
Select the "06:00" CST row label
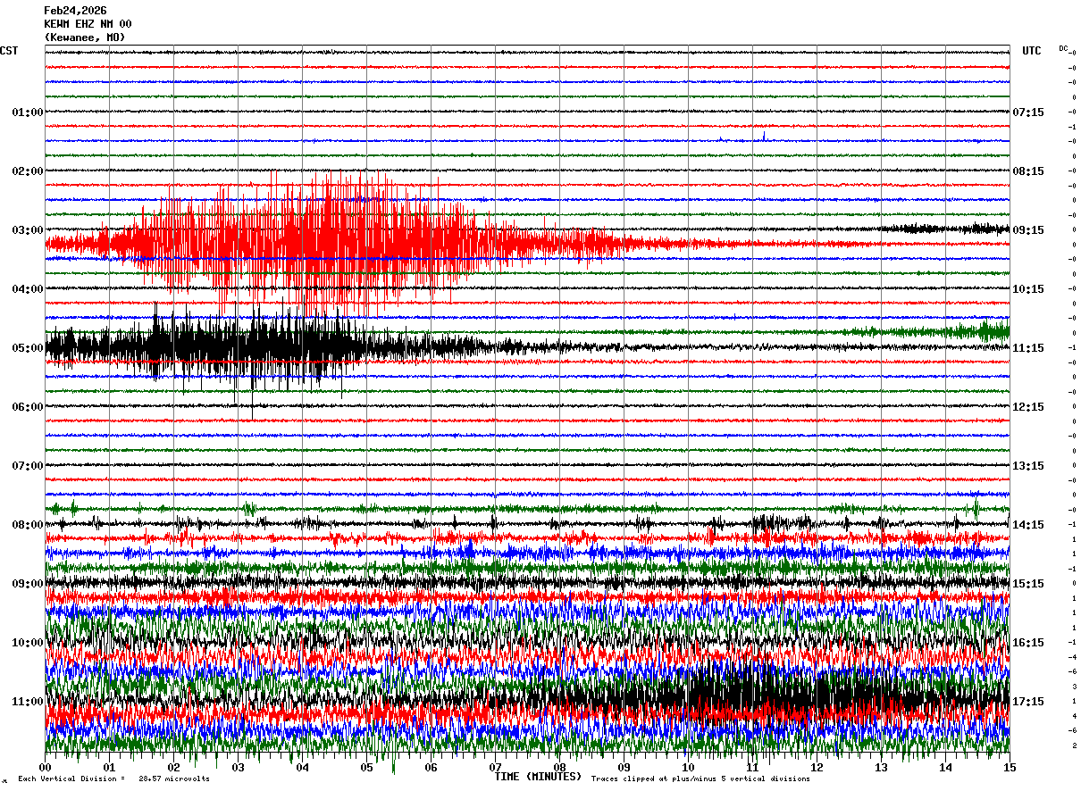coord(28,407)
